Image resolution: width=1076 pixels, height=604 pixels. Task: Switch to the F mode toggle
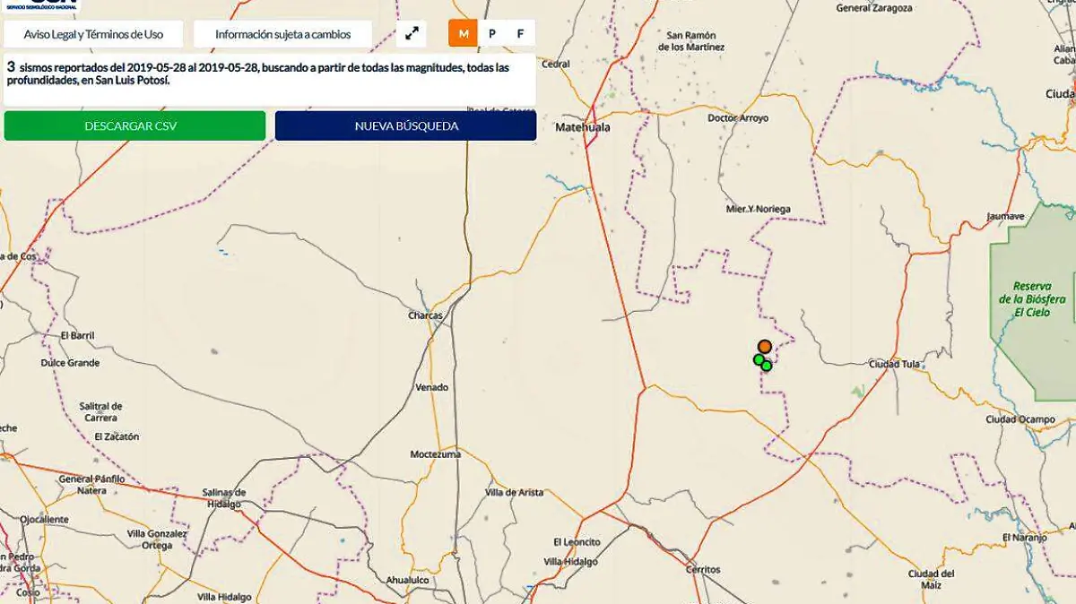pyautogui.click(x=520, y=34)
